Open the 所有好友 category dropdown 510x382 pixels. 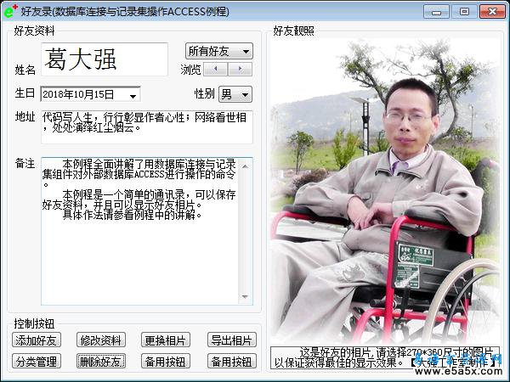(218, 51)
